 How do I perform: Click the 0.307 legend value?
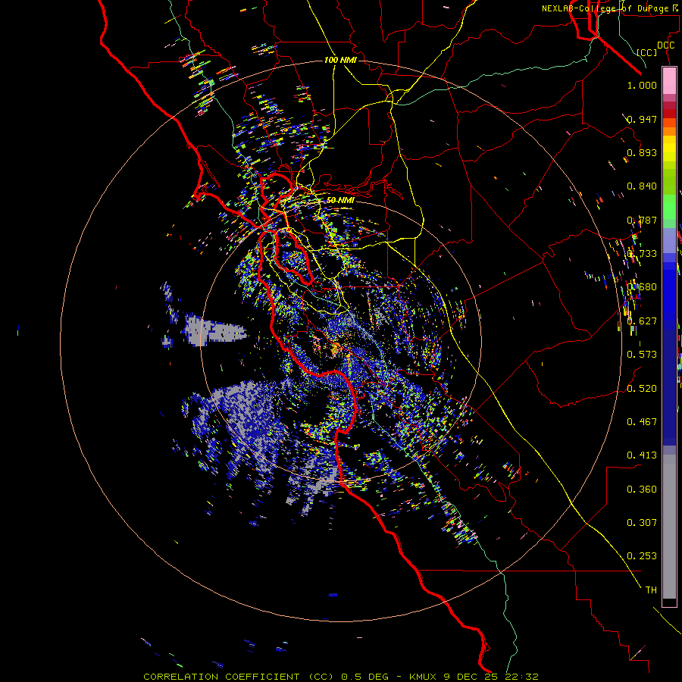(x=642, y=523)
